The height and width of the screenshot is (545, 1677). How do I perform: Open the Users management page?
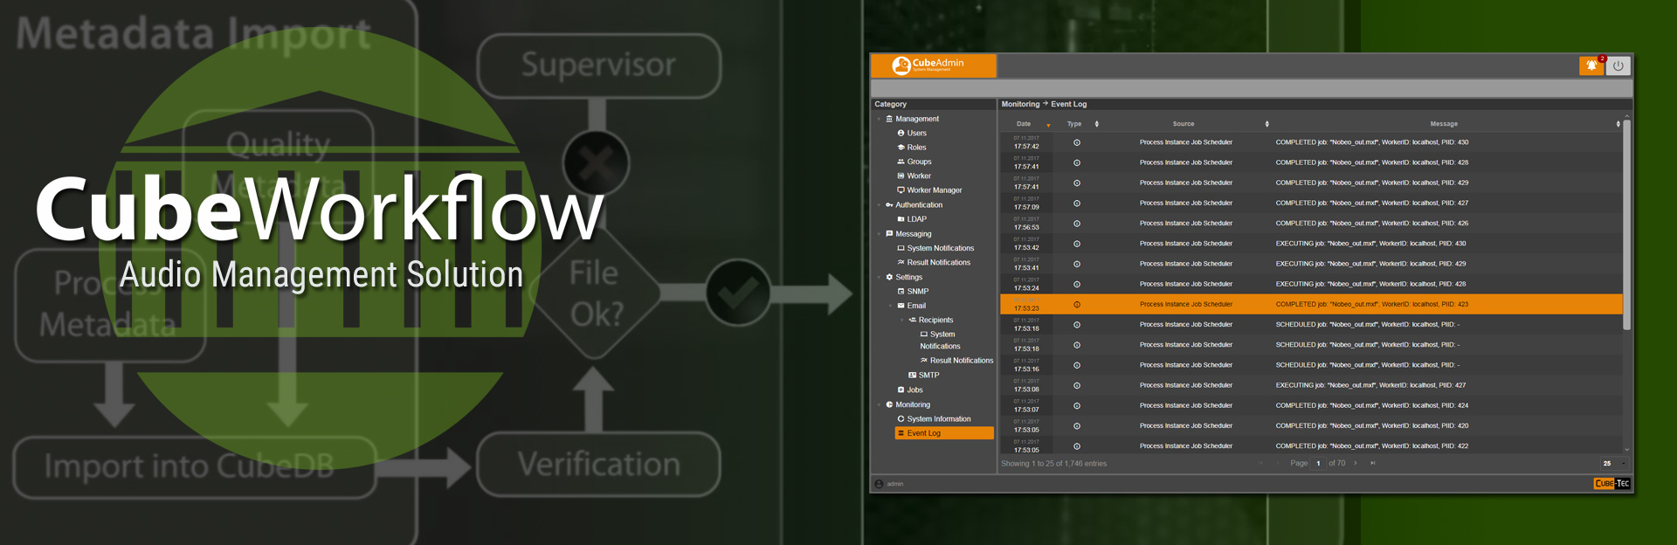click(916, 134)
